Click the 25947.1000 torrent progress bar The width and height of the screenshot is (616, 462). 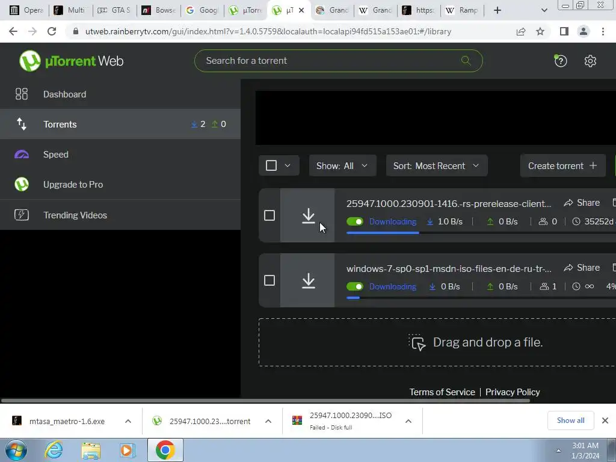coord(481,233)
